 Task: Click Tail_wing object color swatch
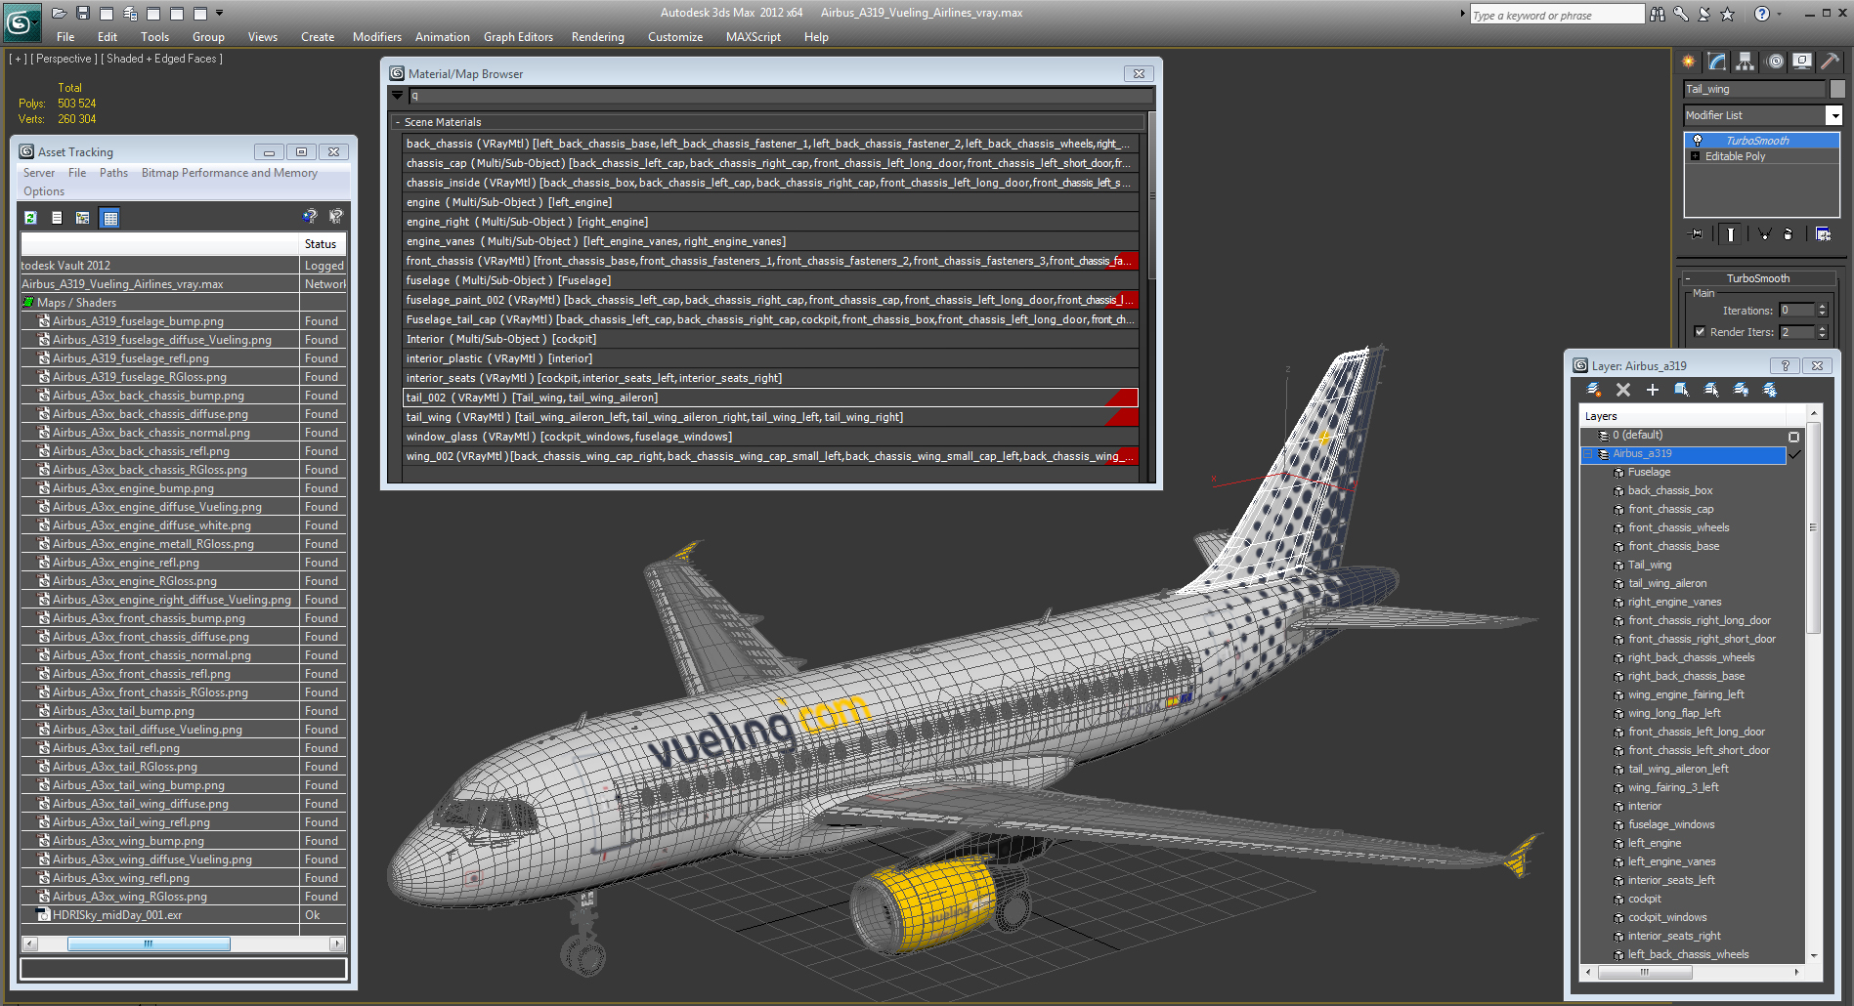[1837, 89]
